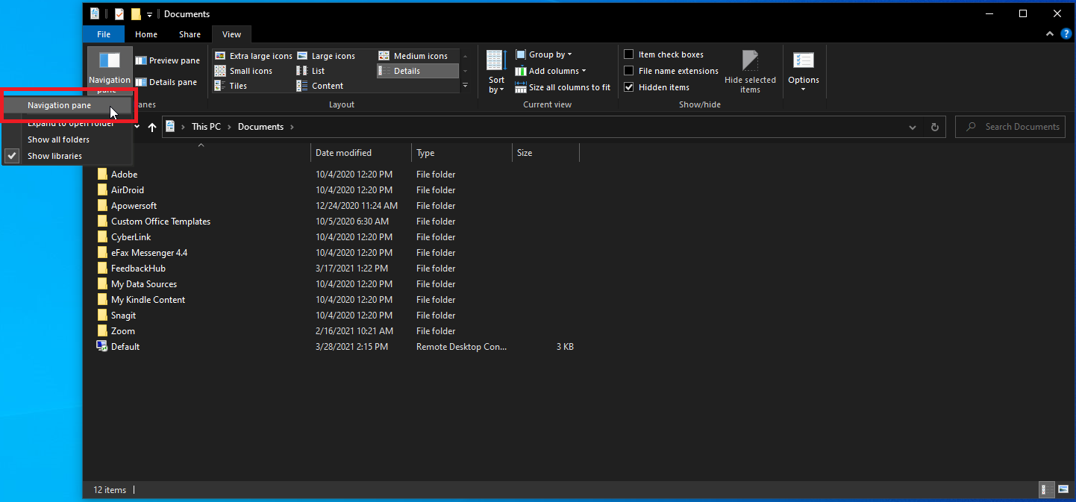1076x502 pixels.
Task: Expand the layout gallery more arrow
Action: 465,86
